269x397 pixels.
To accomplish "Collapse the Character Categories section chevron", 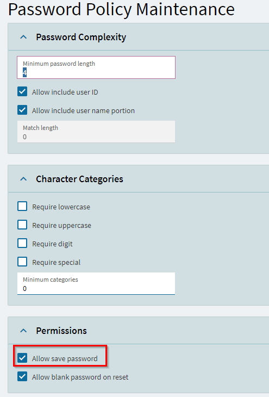I will click(23, 179).
